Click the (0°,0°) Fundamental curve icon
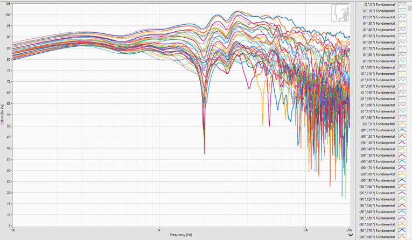Viewport: 412px width, 240px height. pos(402,5)
